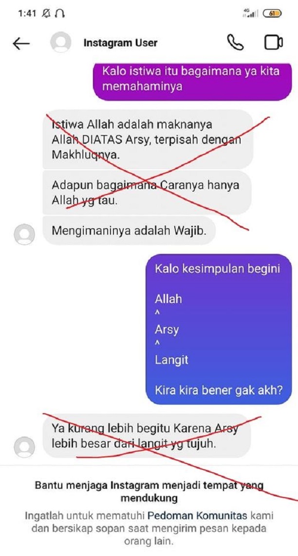Select the purple 'Kalo istiwa itu bagaimana' message
Image resolution: width=298 pixels, height=556 pixels.
(x=192, y=81)
